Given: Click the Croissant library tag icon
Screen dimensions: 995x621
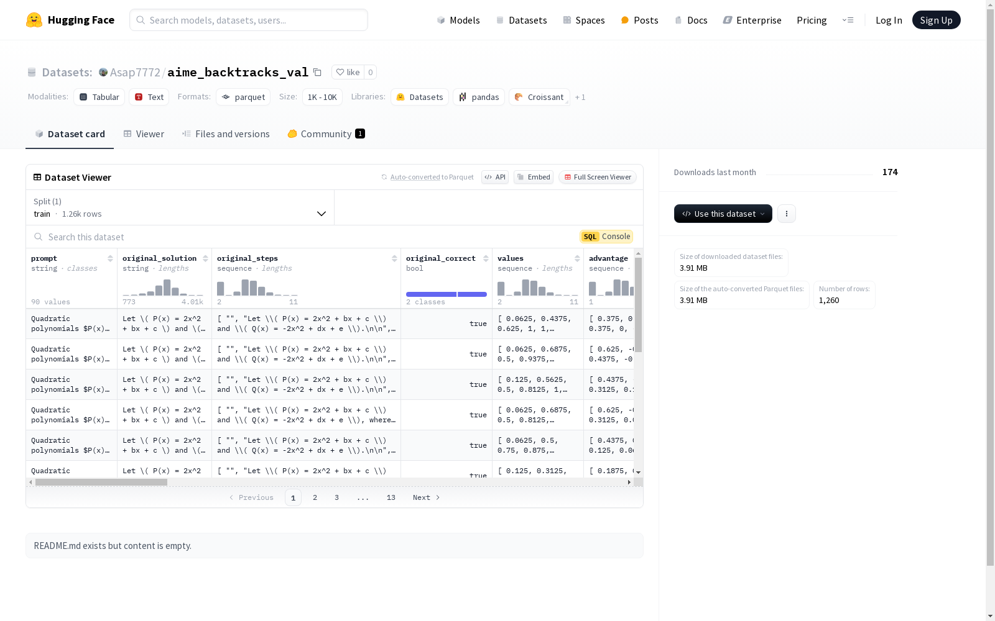Looking at the screenshot, I should 519,97.
